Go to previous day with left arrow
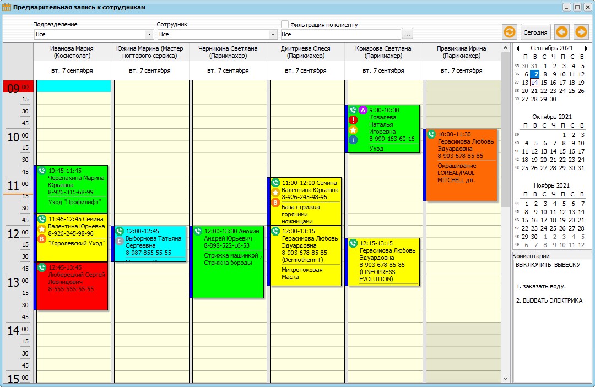The image size is (595, 388). (562, 32)
